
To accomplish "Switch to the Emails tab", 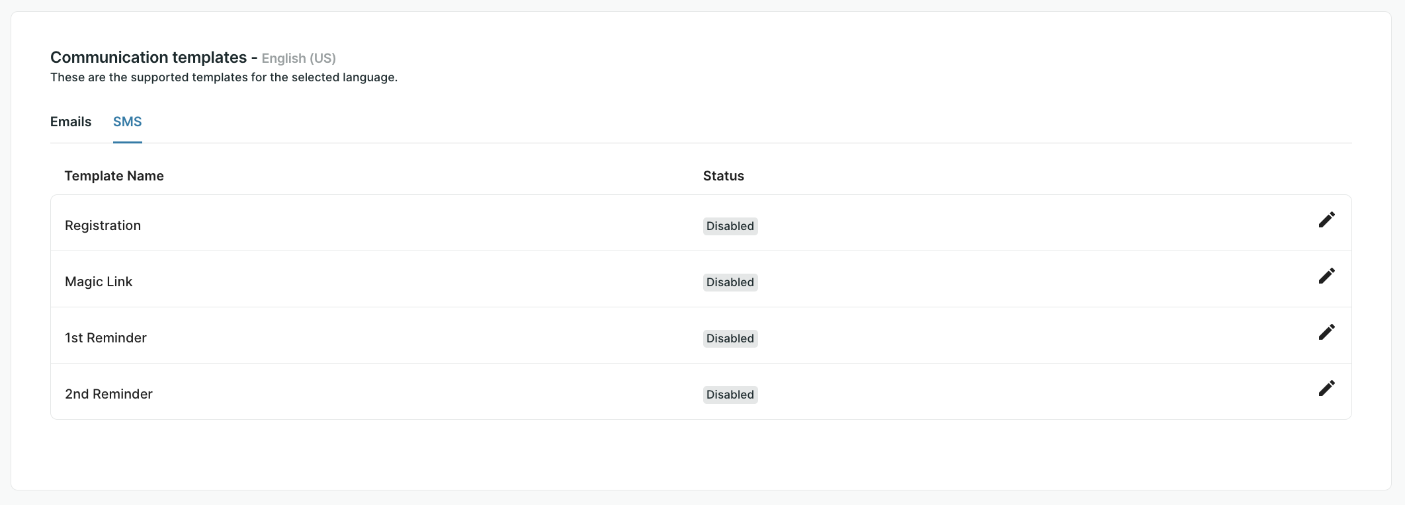I will tap(70, 122).
